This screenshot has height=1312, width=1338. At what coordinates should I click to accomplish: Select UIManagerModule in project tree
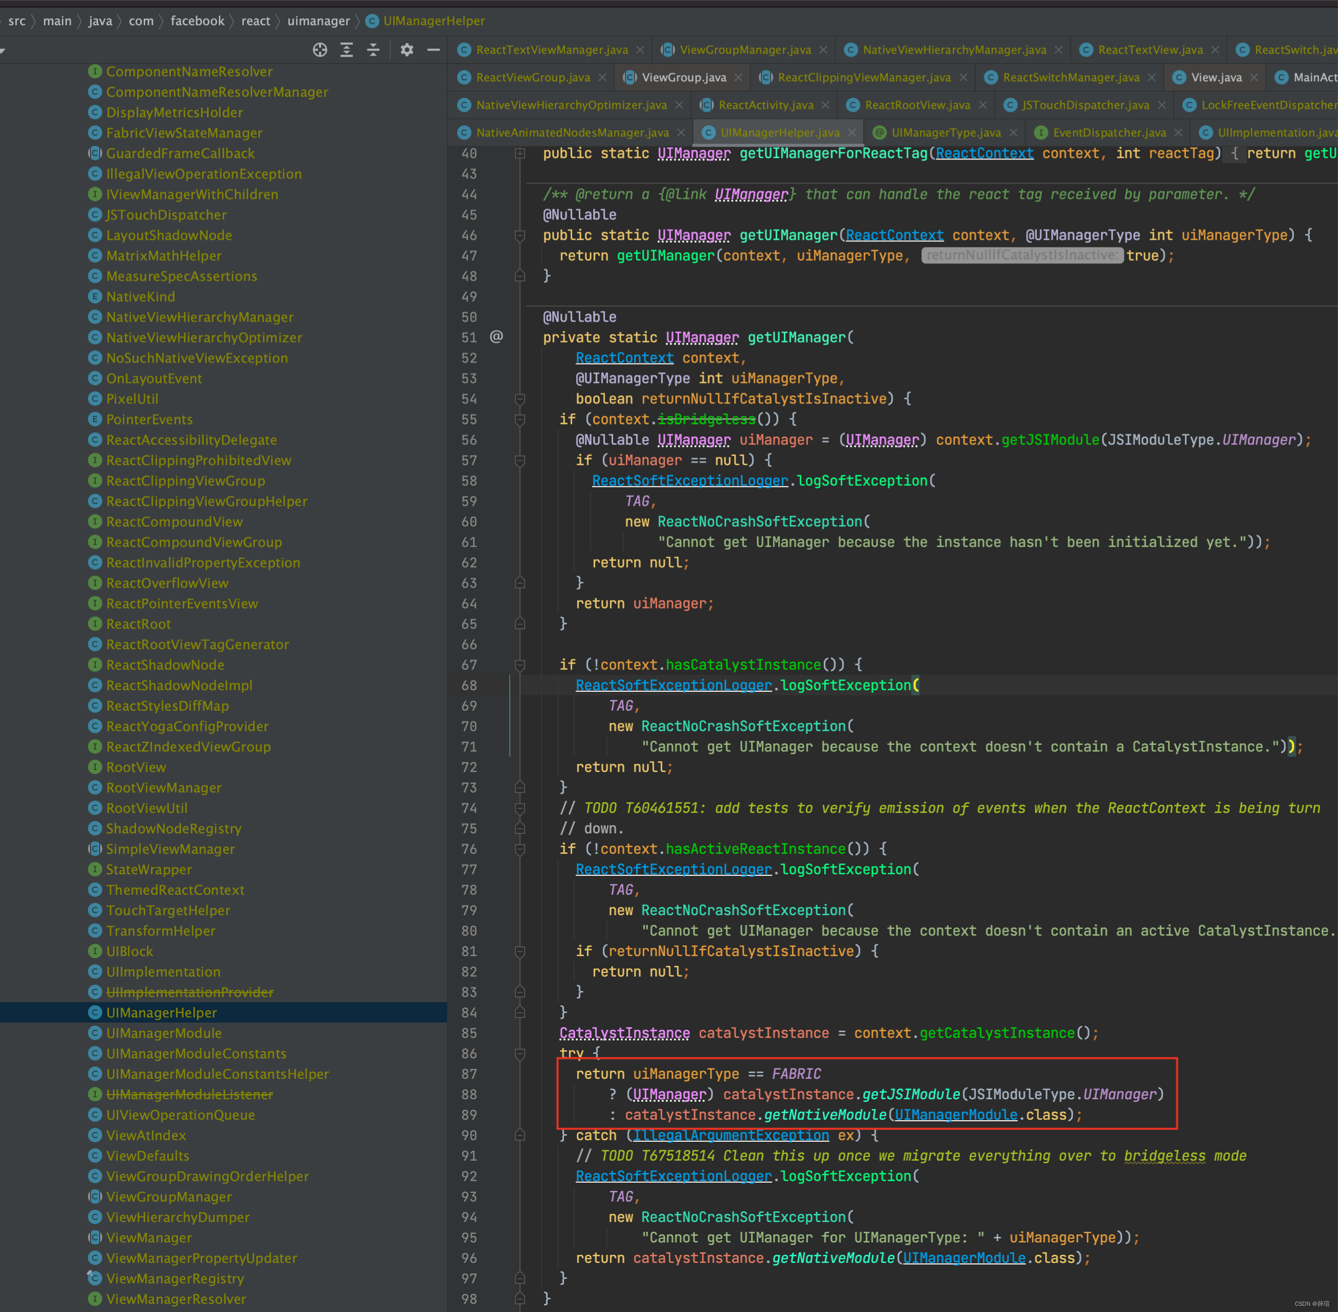click(164, 1034)
